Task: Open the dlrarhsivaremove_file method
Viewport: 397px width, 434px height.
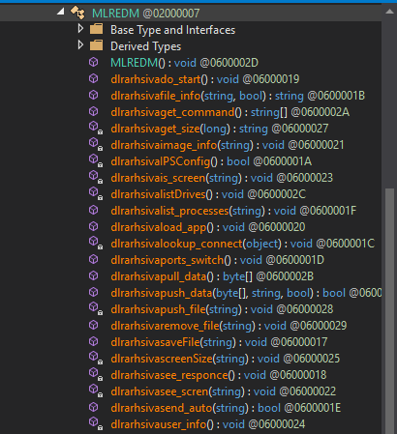Action: point(229,326)
